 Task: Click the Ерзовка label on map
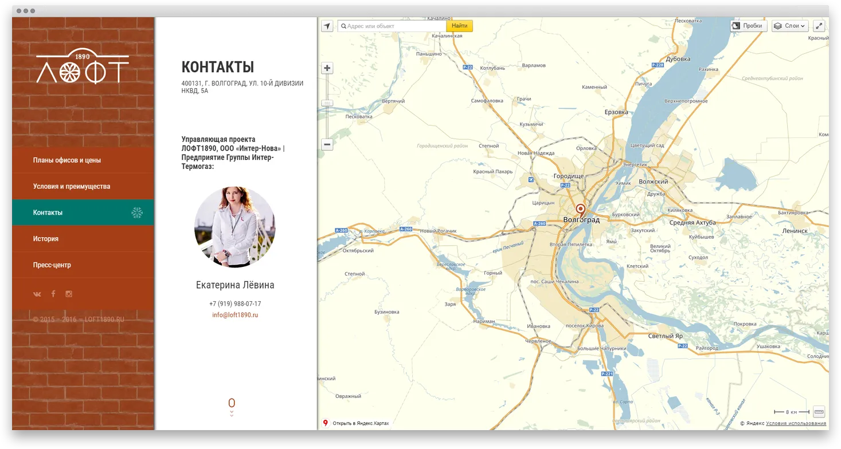[616, 112]
